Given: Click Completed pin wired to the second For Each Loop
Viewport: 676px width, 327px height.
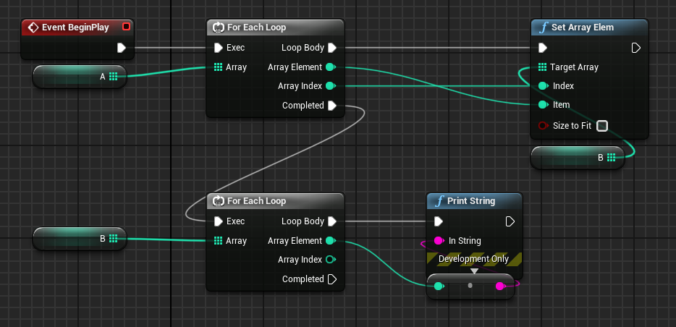Looking at the screenshot, I should 332,106.
